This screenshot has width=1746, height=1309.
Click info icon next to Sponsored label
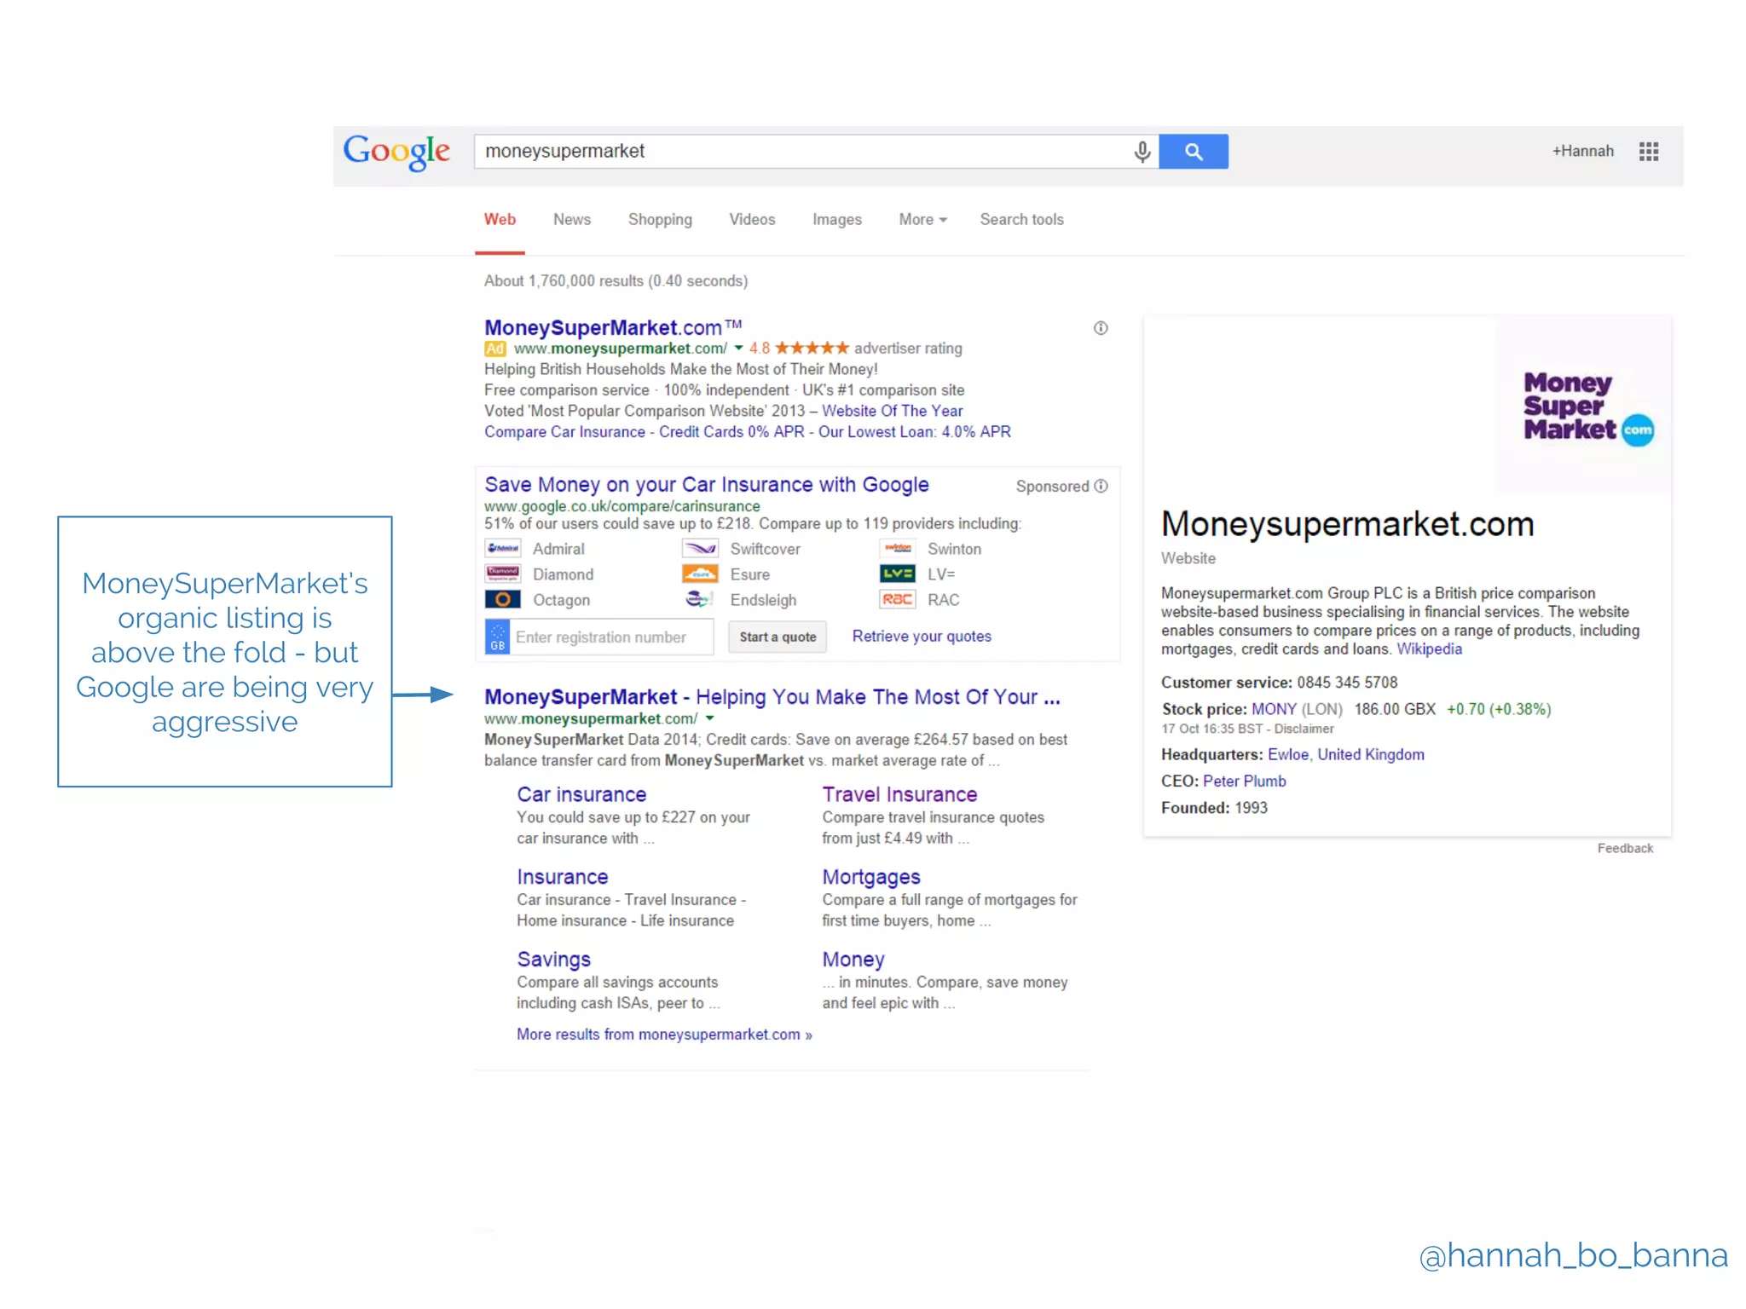1101,486
